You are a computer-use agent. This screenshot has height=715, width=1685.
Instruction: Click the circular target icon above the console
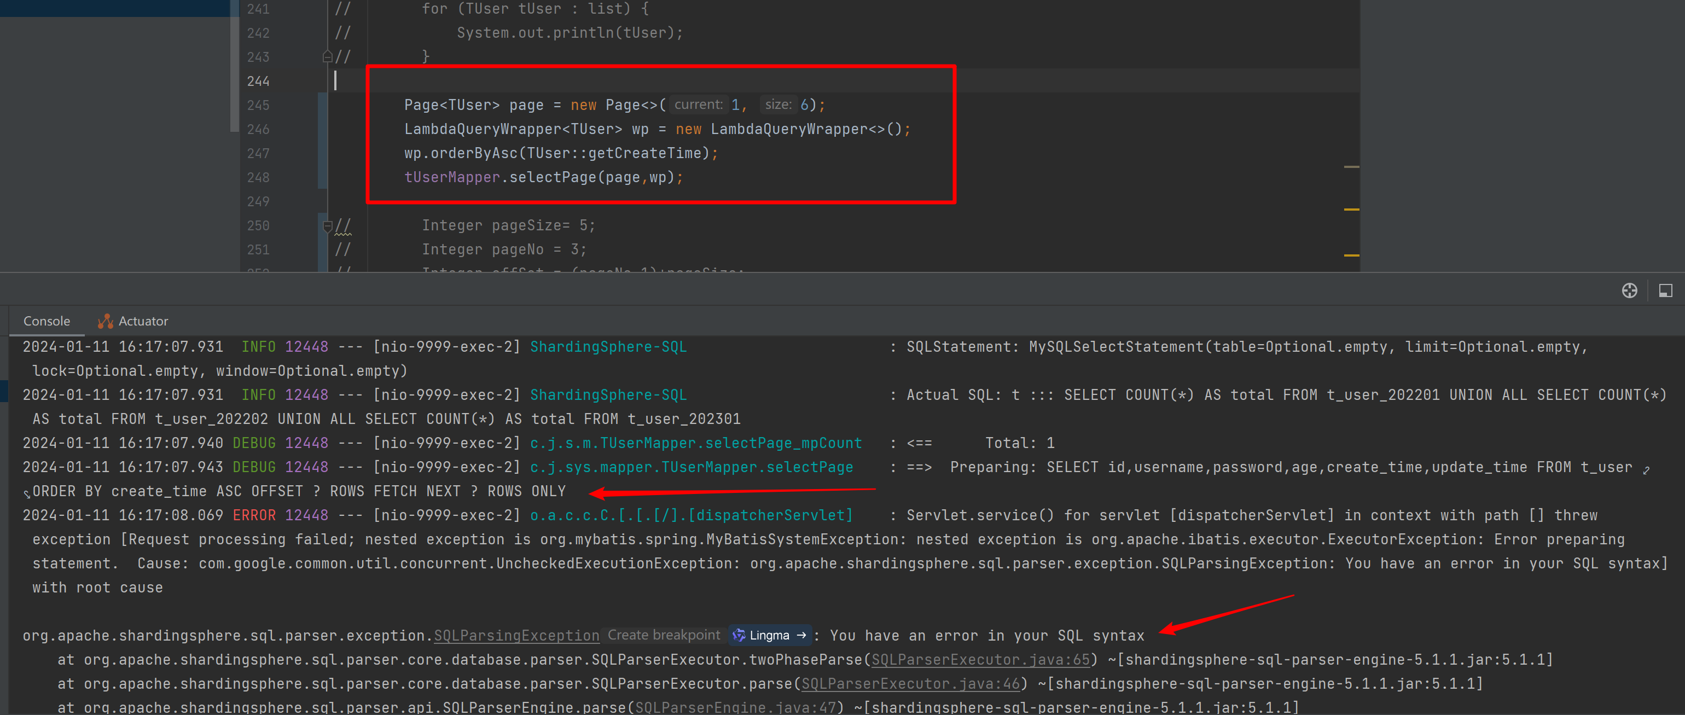tap(1629, 291)
